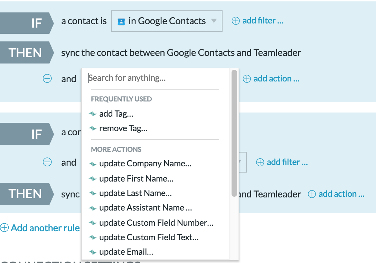Click icon beside 'update Custom Field Text...'
The width and height of the screenshot is (376, 263).
93,237
